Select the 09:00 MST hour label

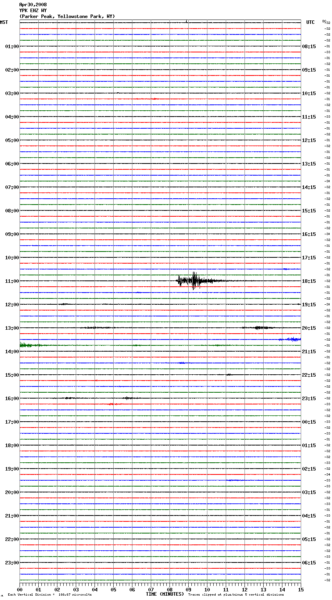point(12,234)
